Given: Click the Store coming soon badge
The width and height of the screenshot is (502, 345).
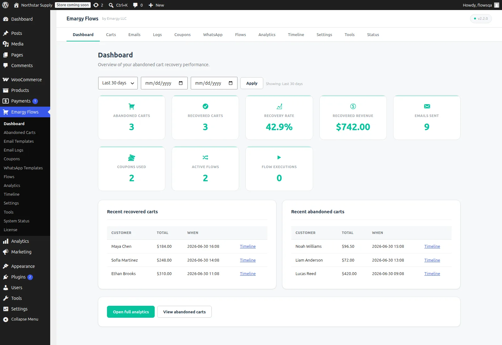Looking at the screenshot, I should click(x=73, y=5).
